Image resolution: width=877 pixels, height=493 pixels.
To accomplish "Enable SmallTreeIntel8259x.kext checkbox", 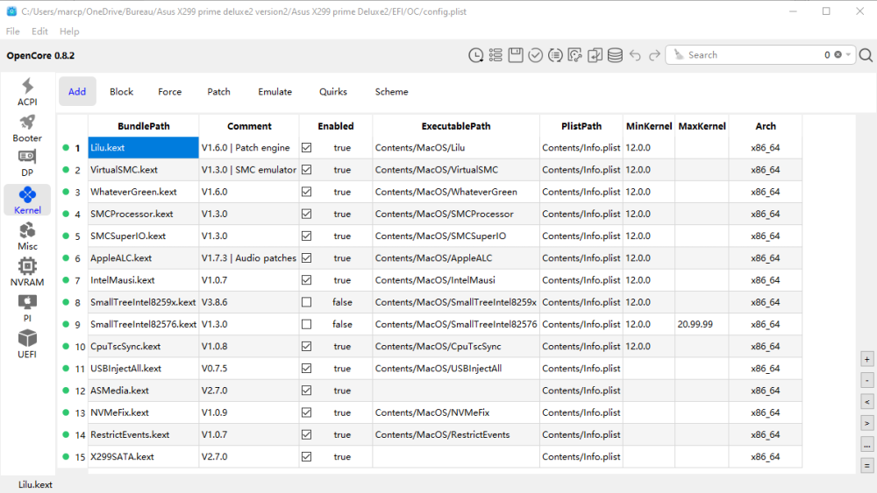I will click(x=306, y=302).
